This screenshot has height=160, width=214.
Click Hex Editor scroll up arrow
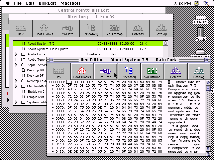[x=208, y=83]
